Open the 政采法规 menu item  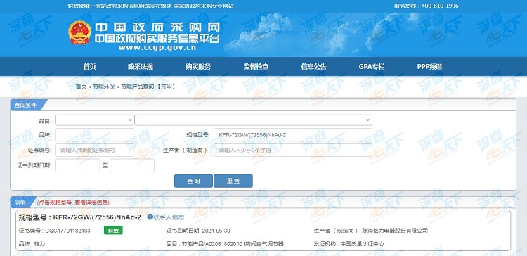click(x=140, y=67)
